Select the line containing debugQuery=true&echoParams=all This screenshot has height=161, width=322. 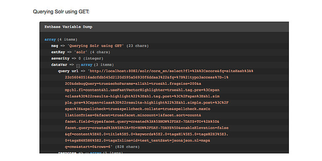[133, 84]
